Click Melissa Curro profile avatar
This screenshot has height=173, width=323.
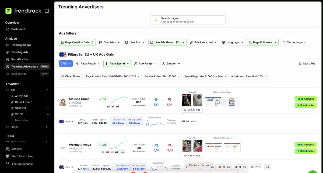(63, 102)
